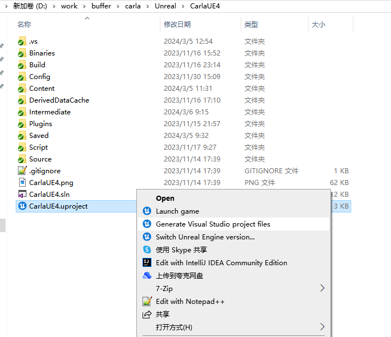This screenshot has height=337, width=391.
Task: Collapse sort indicator above the 名称 column
Action: point(87,19)
